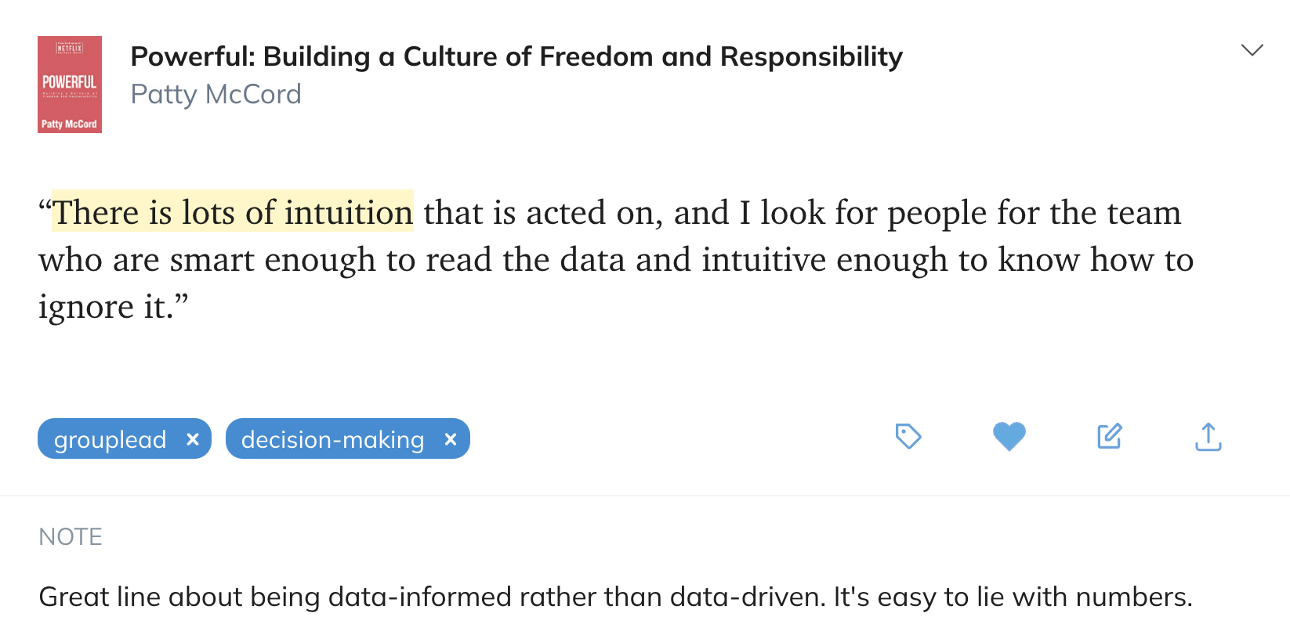
Task: Share this highlight using export icon
Action: point(1208,437)
